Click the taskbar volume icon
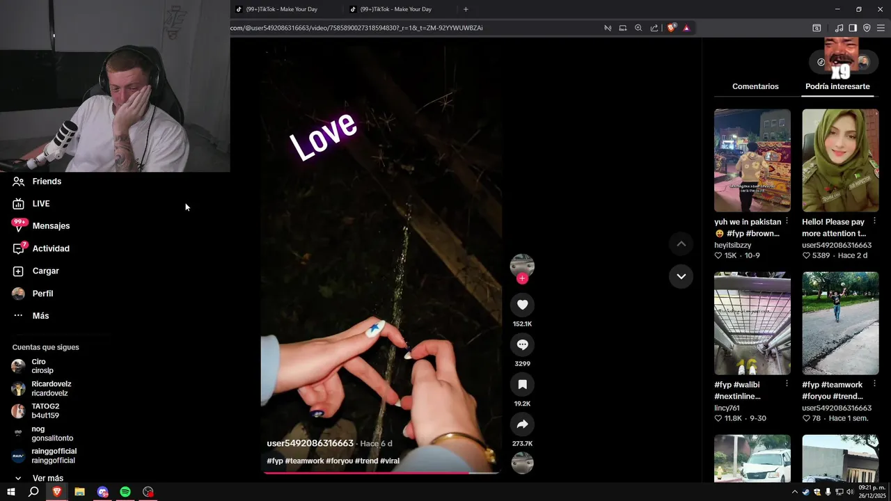 click(850, 492)
